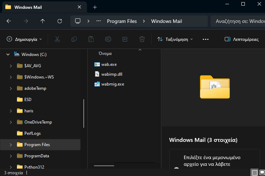Expand the adobeTemp folder node
Screen dimensions: 265x176
pos(11,88)
